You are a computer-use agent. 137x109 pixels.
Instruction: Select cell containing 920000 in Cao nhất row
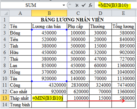(x=49, y=92)
